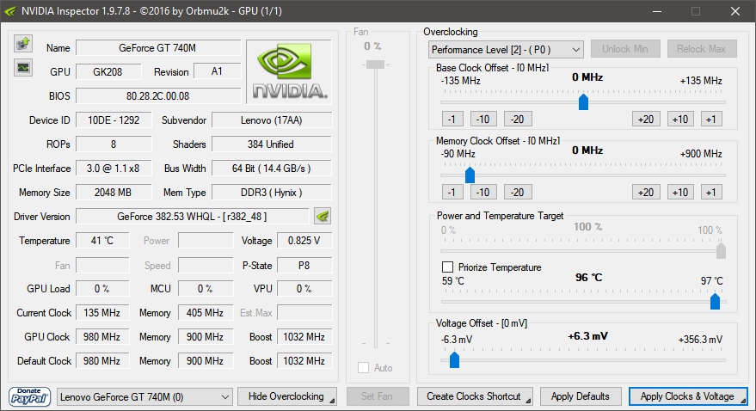Click the BIOS field 80.28.2C.00.08
This screenshot has height=411, width=756.
[158, 96]
